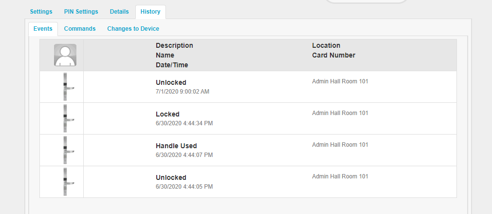Screen dimensions: 492x214
Task: Open the Details tab
Action: point(119,12)
